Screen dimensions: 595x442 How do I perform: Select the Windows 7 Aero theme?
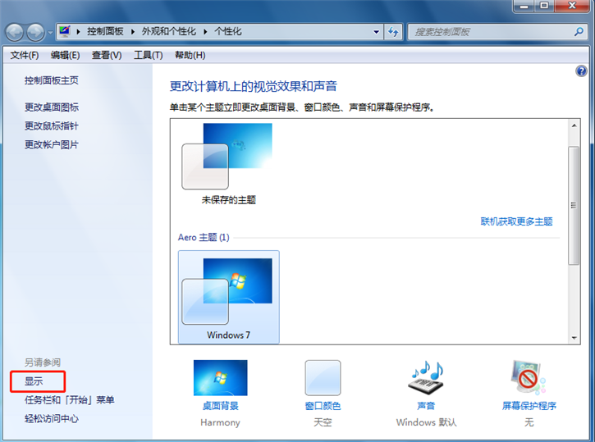pos(228,297)
